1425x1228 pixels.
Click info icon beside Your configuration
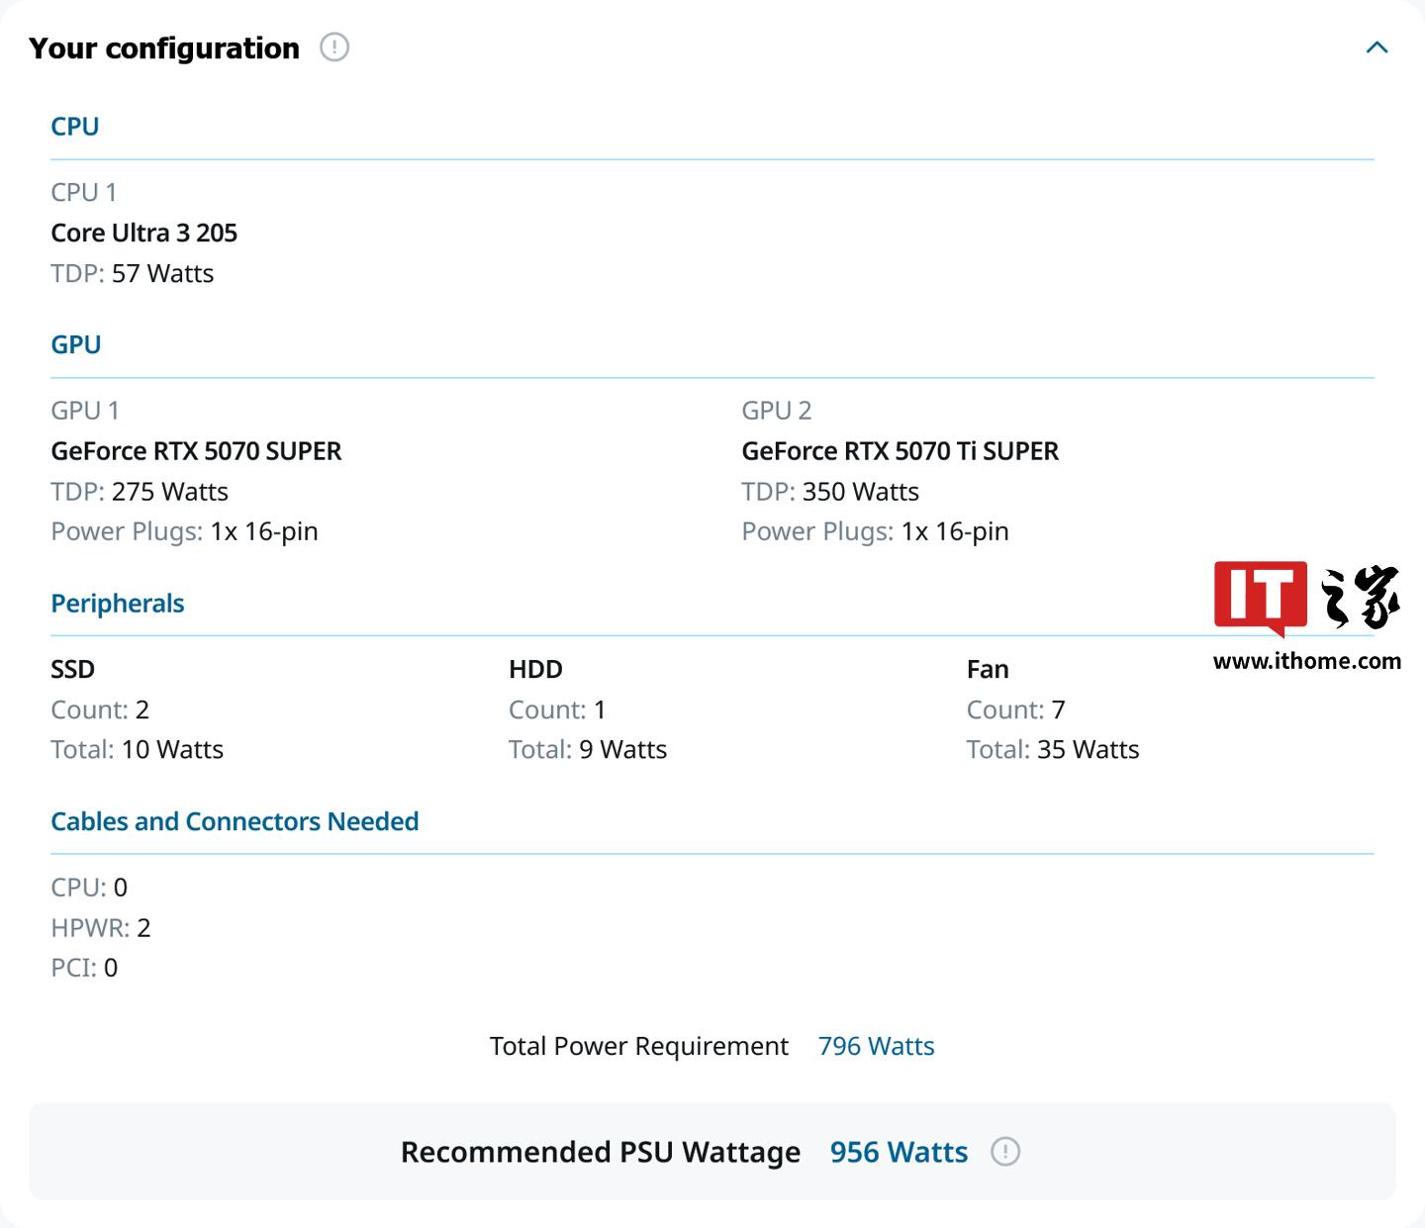point(334,47)
